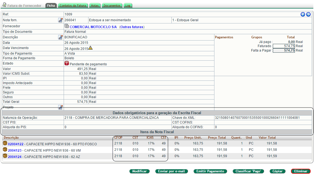Open the Documentos tab

tap(112, 6)
